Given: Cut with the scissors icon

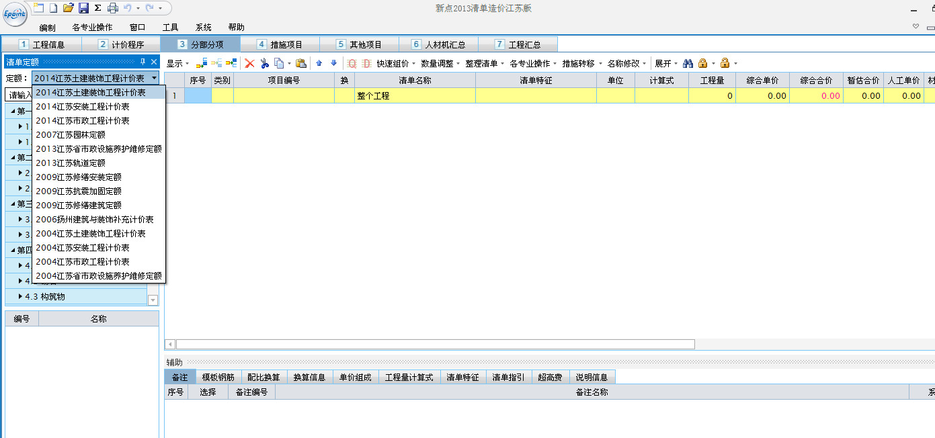Looking at the screenshot, I should 265,63.
